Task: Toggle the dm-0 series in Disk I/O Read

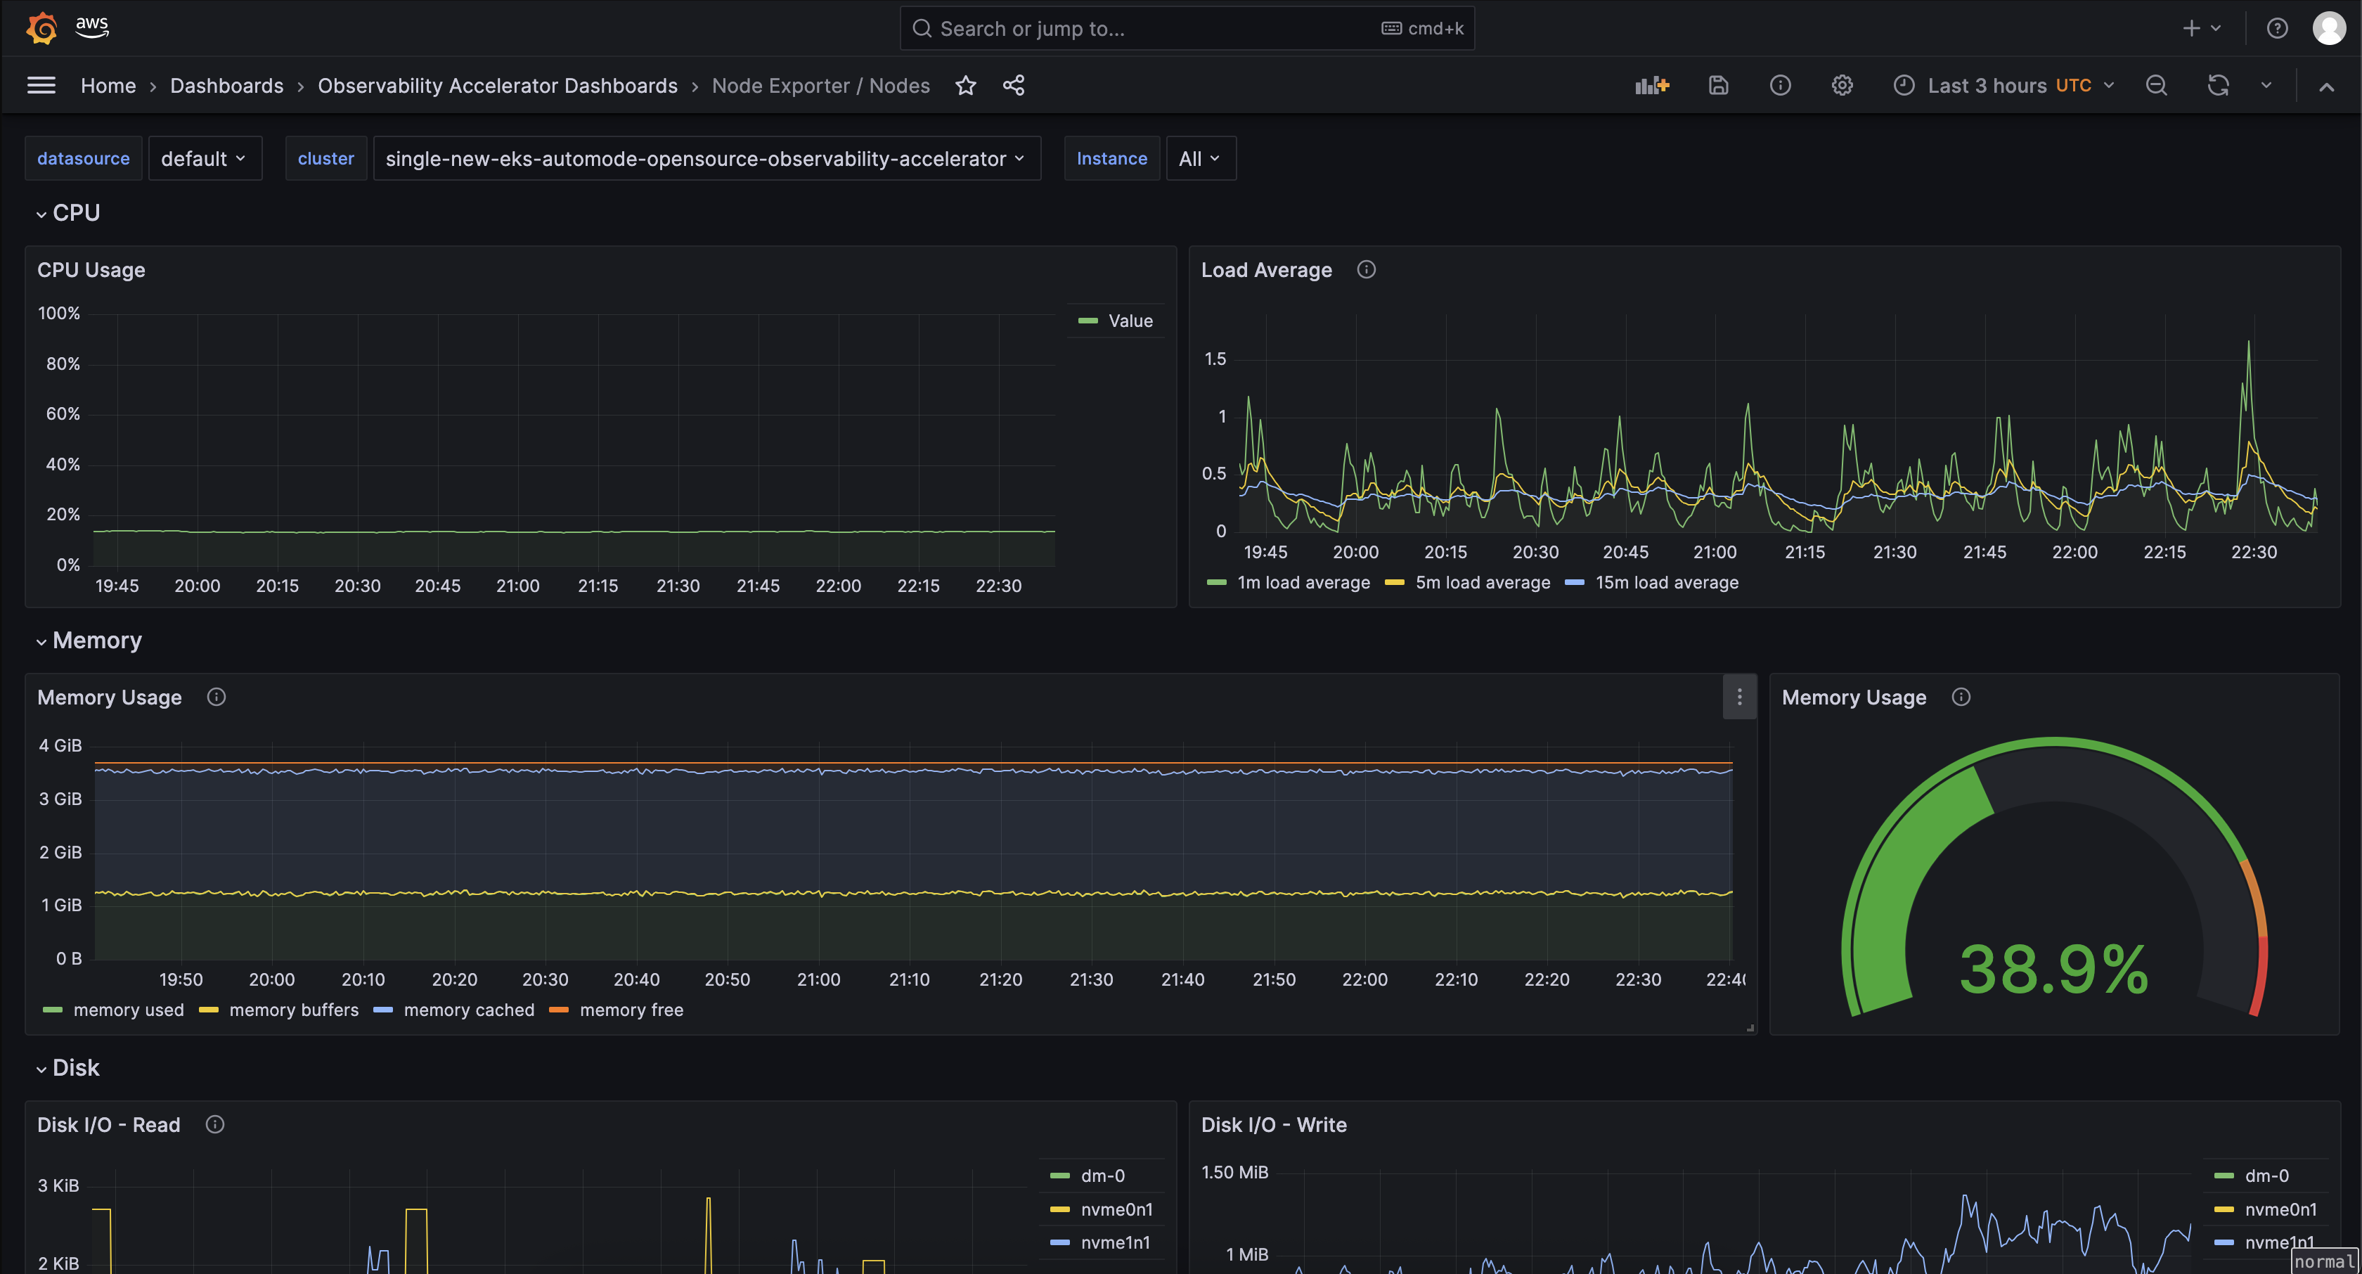Action: [x=1102, y=1175]
